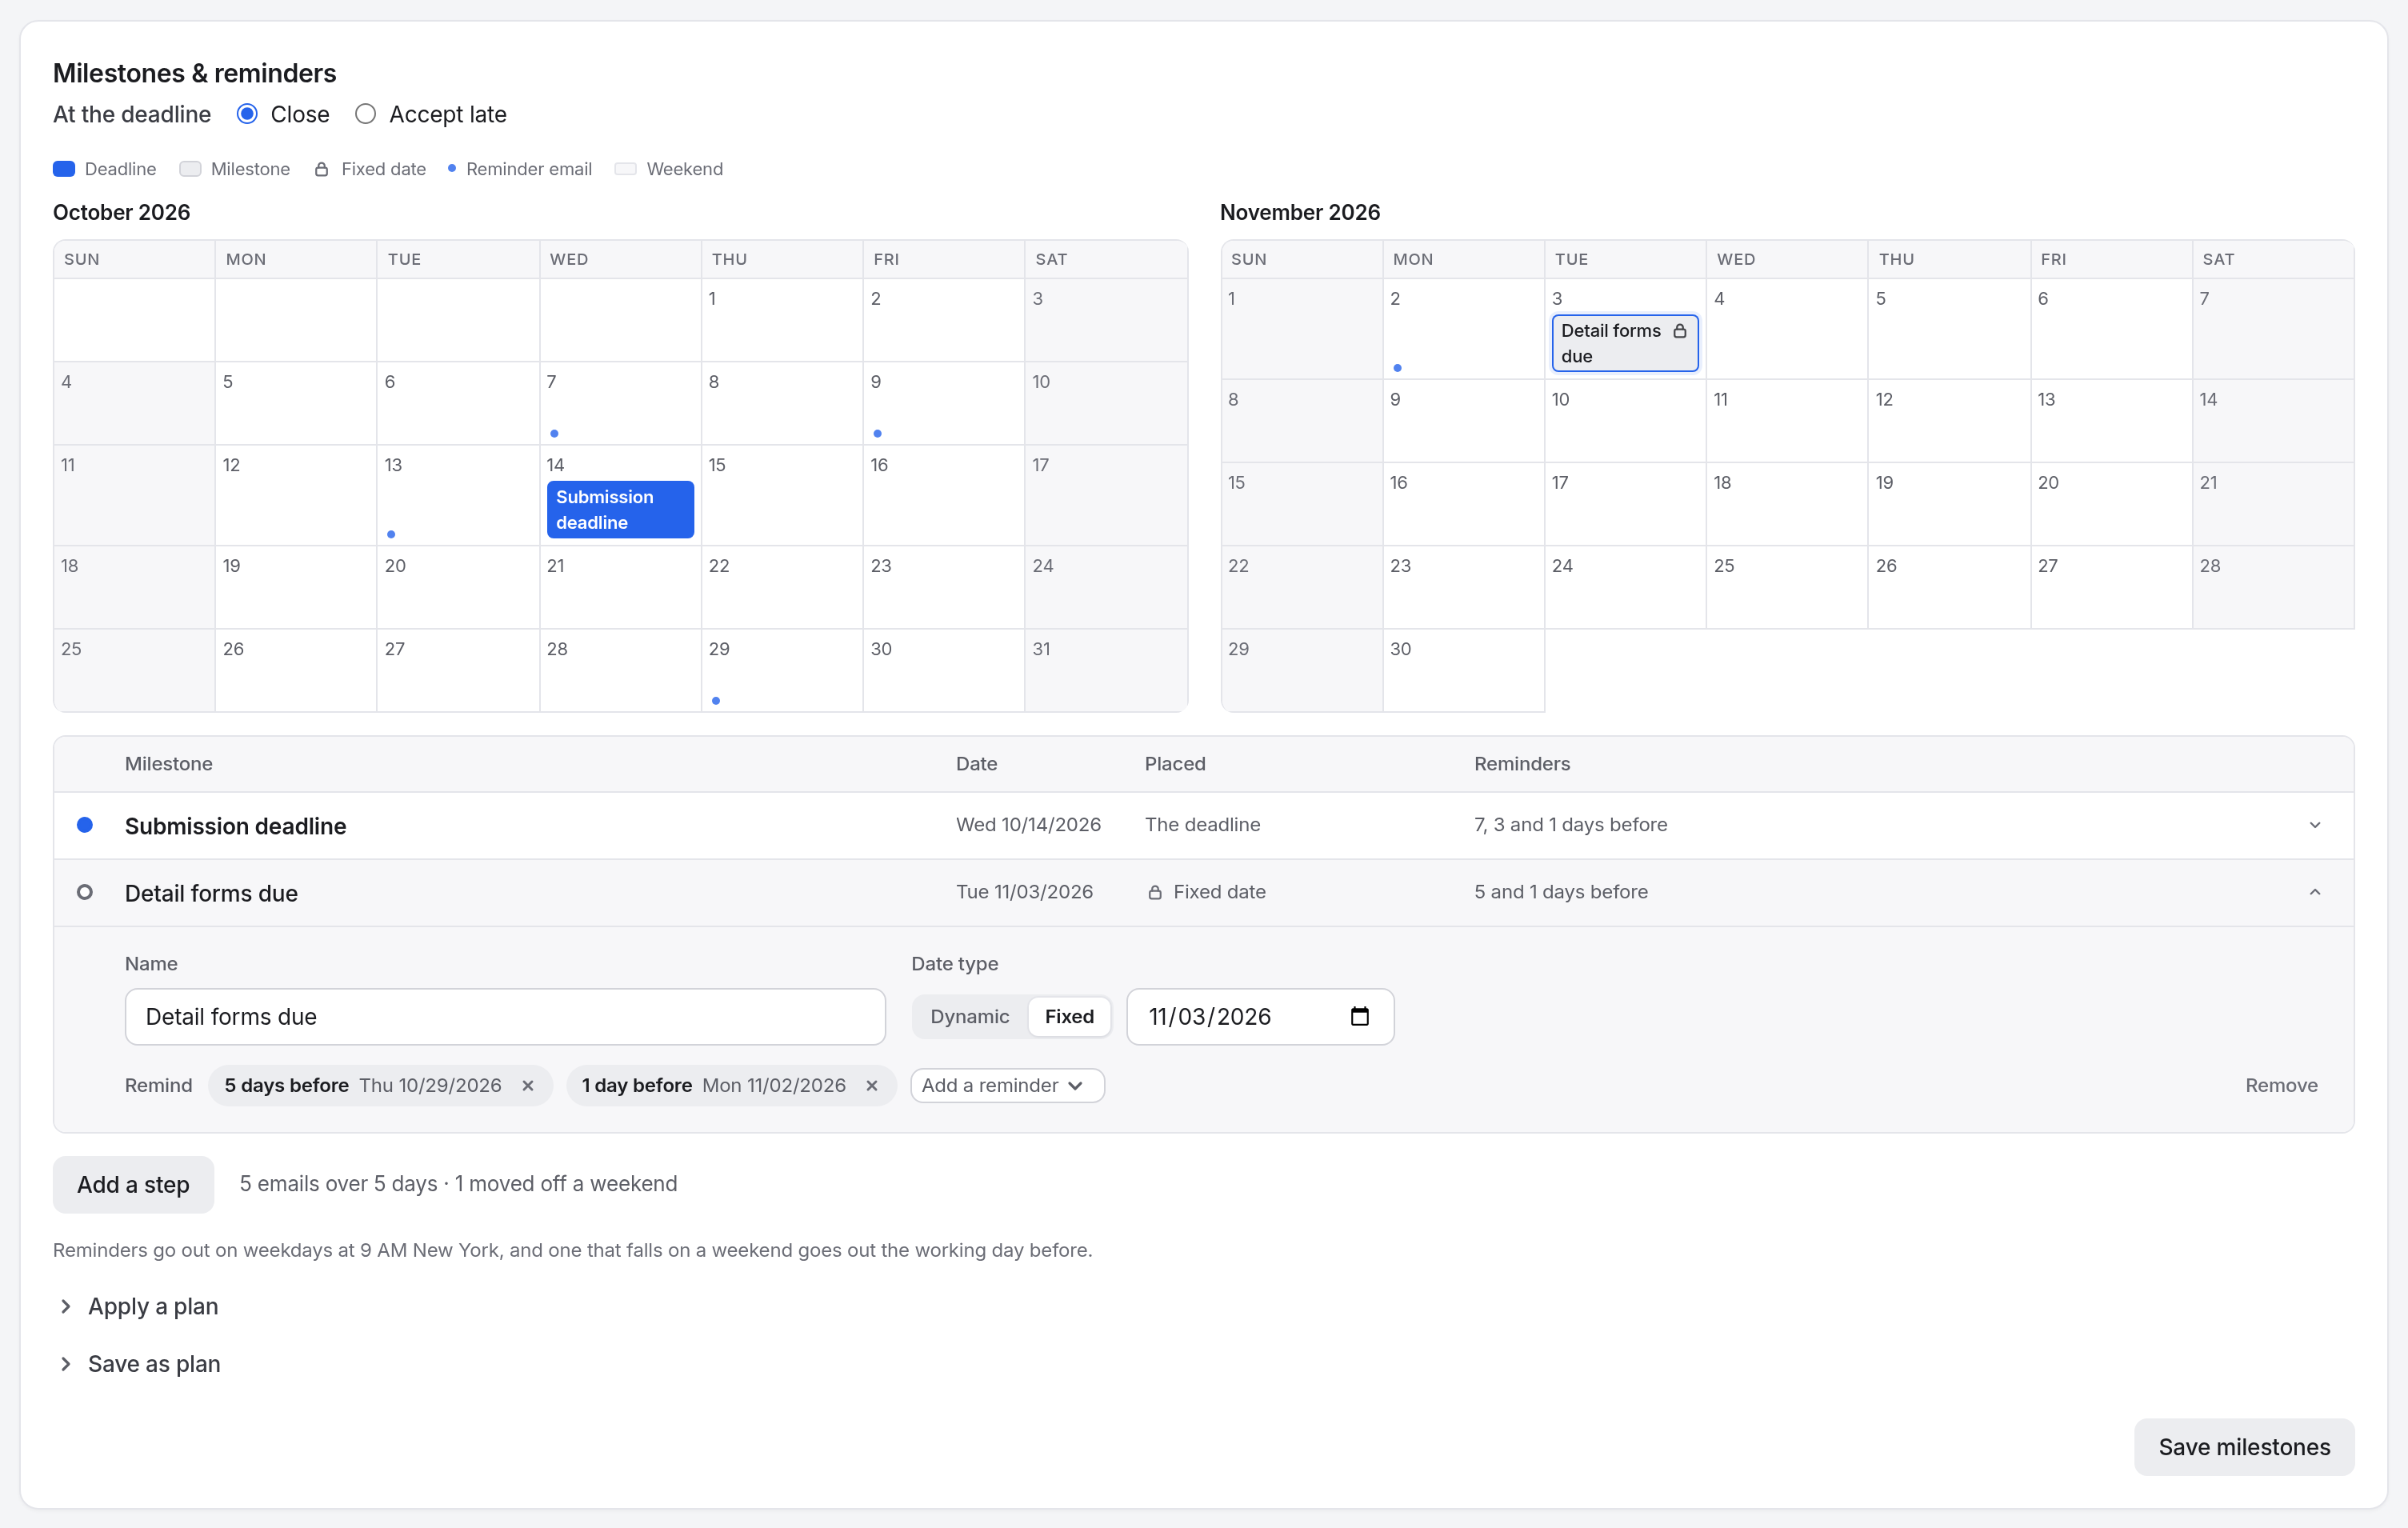Viewport: 2408px width, 1528px height.
Task: Collapse the Detail forms due row chevron
Action: click(2314, 891)
